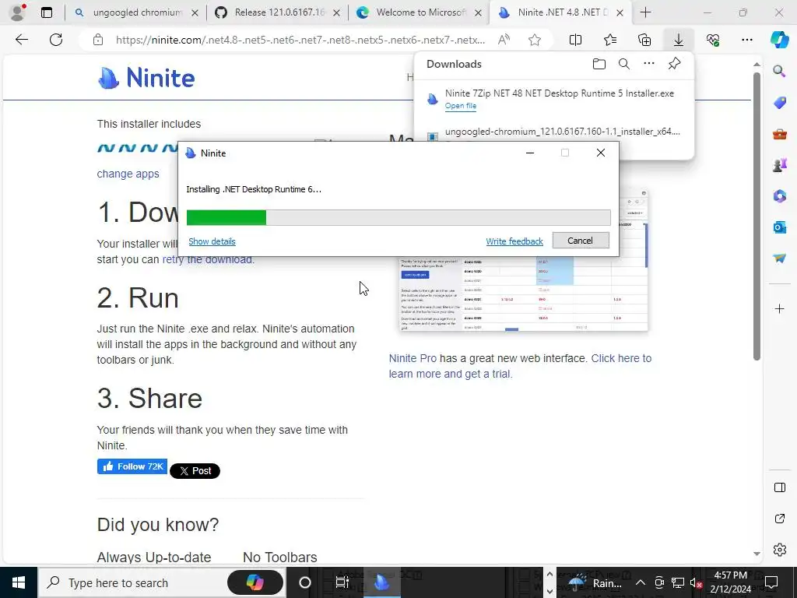The image size is (797, 598).
Task: Launch Copilot from the Edge toolbar
Action: coord(779,40)
